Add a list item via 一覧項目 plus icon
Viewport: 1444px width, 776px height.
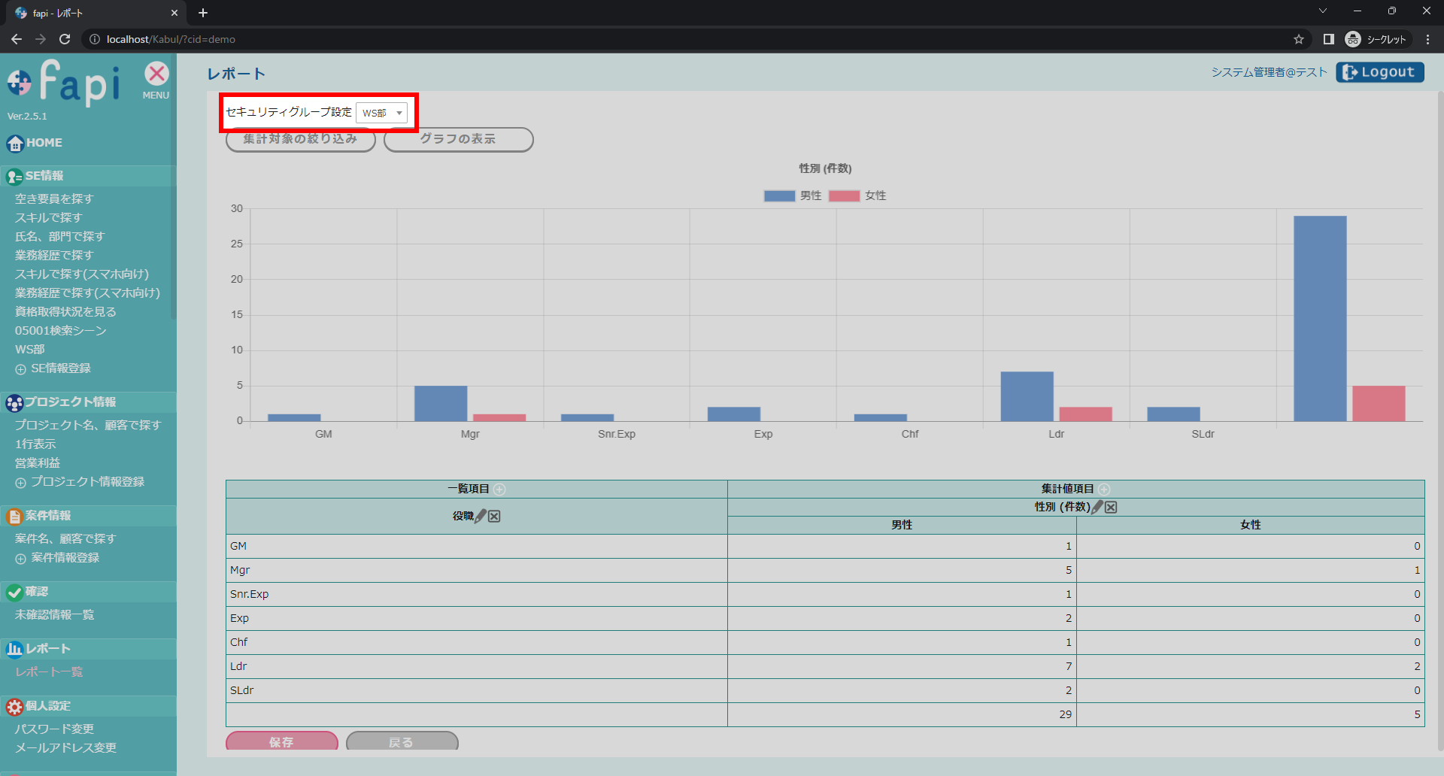click(x=500, y=490)
